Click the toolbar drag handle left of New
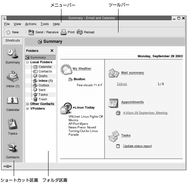 click(x=4, y=32)
